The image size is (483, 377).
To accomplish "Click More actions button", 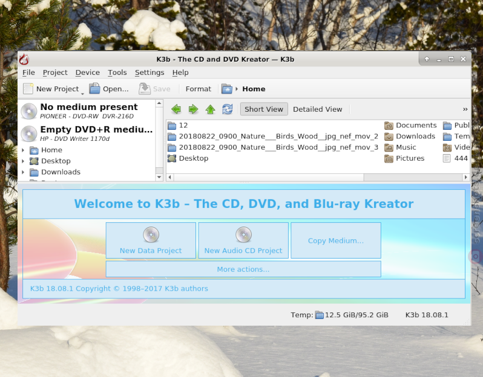I will coord(243,269).
